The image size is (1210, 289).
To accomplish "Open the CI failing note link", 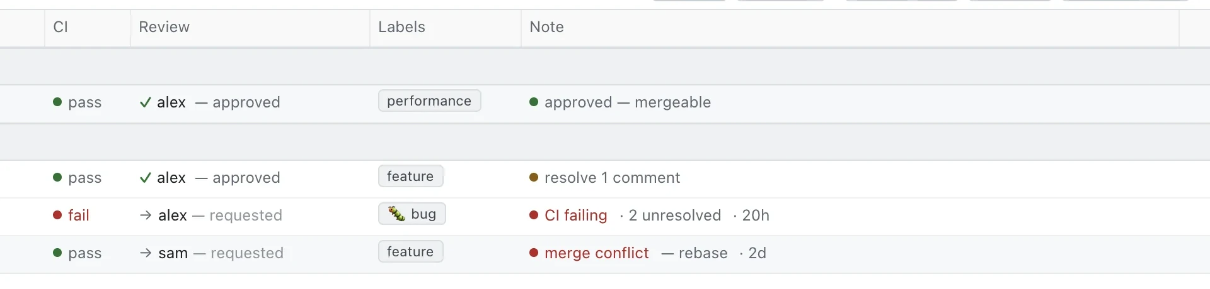I will pyautogui.click(x=576, y=215).
